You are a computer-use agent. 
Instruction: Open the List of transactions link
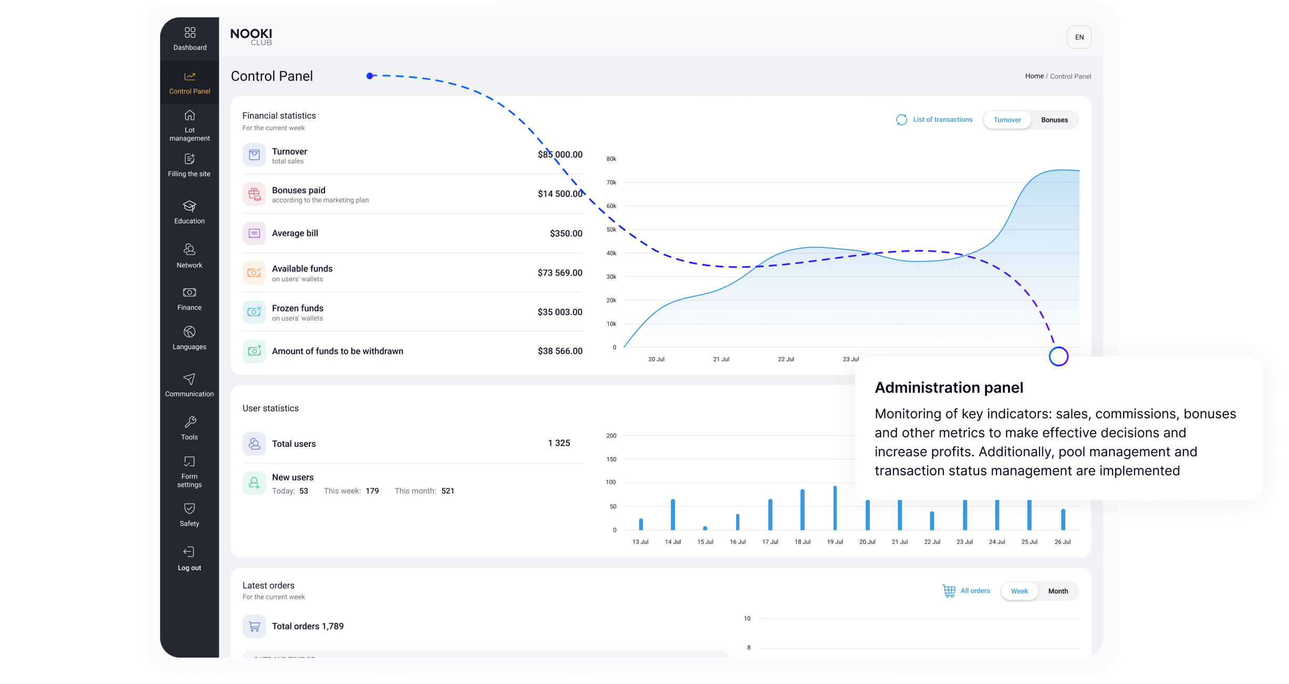942,120
